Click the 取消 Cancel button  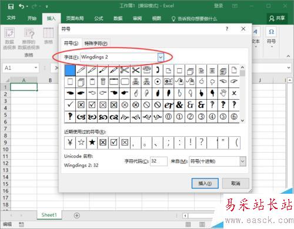pos(236,183)
